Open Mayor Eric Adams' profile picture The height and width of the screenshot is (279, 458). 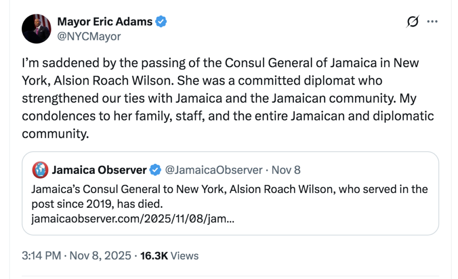[x=37, y=29]
